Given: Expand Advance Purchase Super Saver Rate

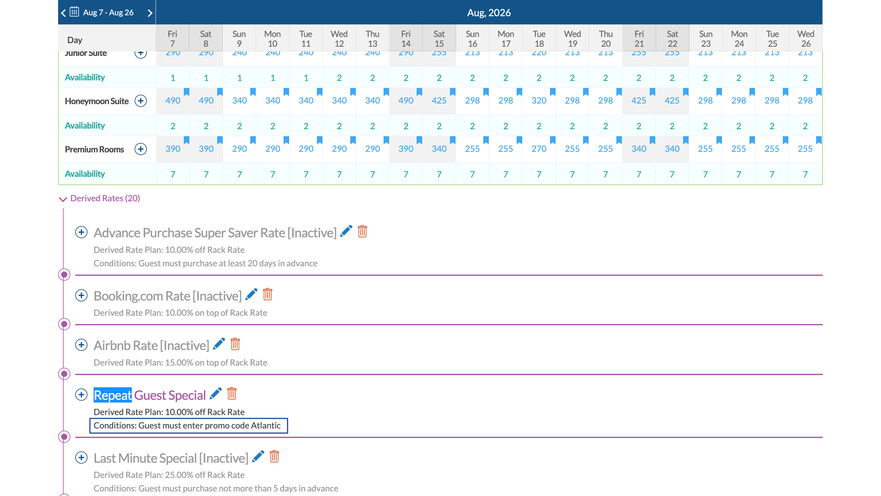Looking at the screenshot, I should 81,232.
